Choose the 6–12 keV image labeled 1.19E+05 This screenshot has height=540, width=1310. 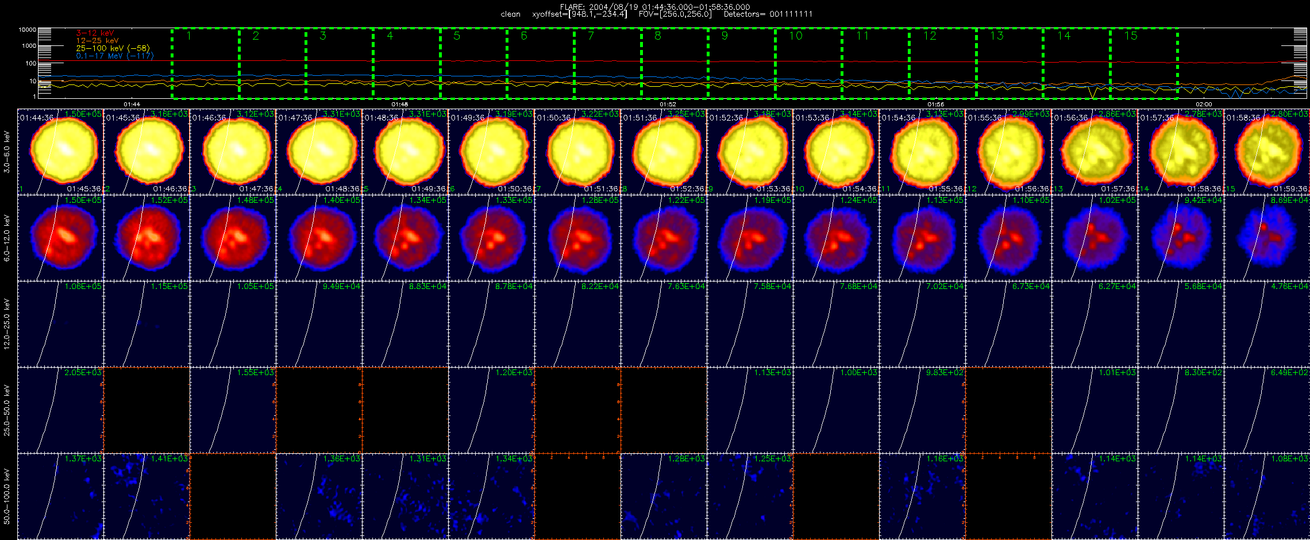point(750,238)
